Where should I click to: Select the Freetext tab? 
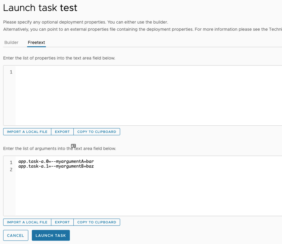(36, 42)
